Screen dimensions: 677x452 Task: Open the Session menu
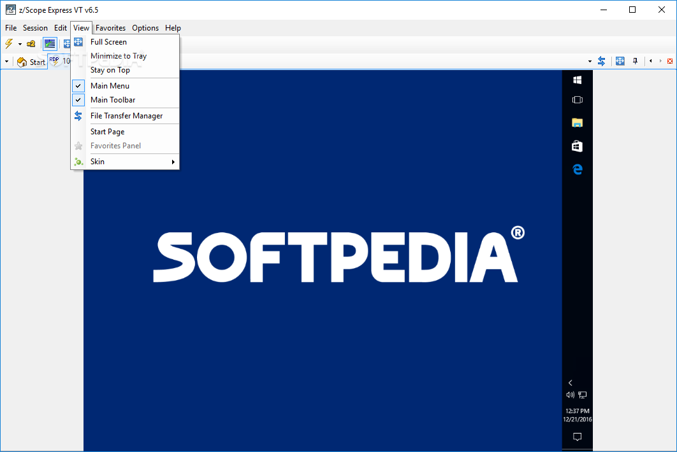point(35,28)
